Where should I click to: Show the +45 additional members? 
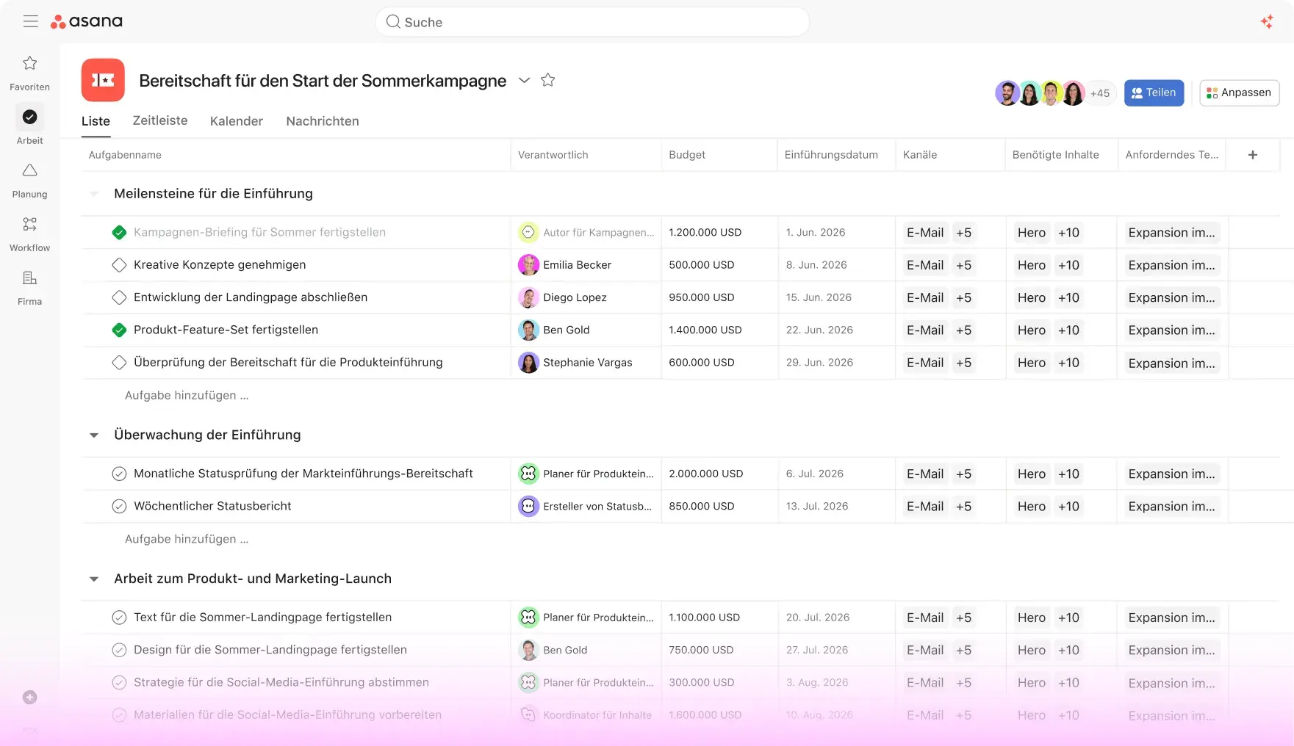coord(1100,93)
